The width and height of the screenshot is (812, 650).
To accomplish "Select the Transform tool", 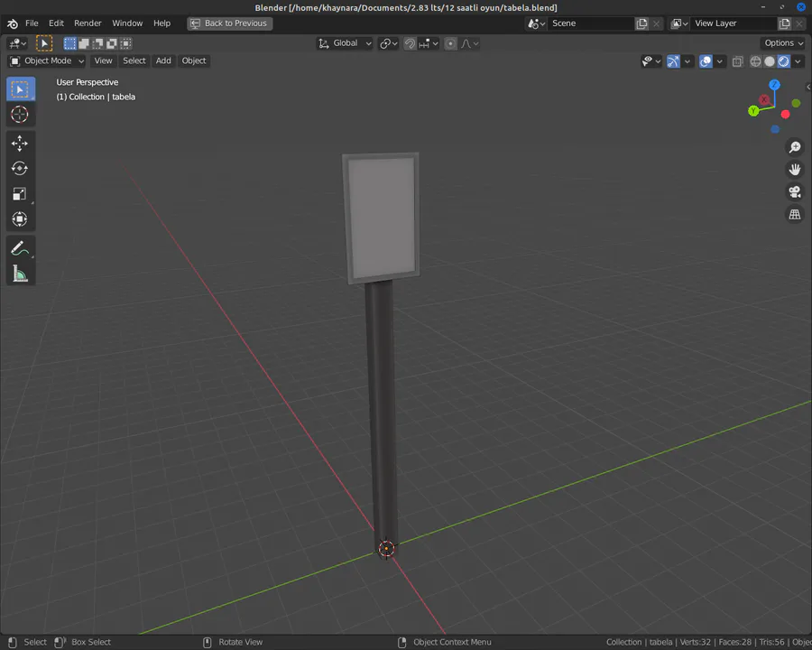I will [x=20, y=219].
